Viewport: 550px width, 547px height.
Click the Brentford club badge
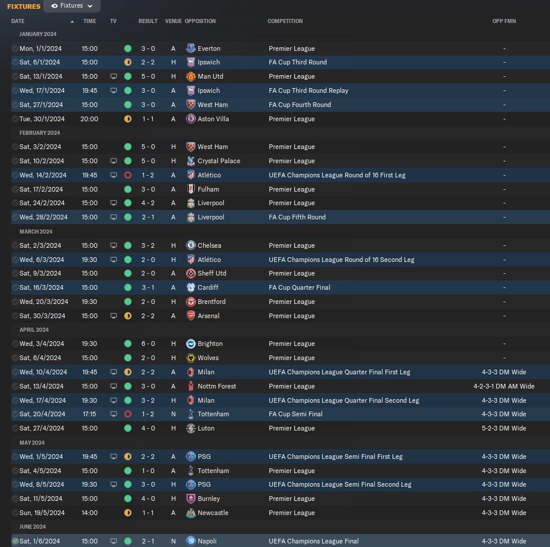click(x=191, y=302)
